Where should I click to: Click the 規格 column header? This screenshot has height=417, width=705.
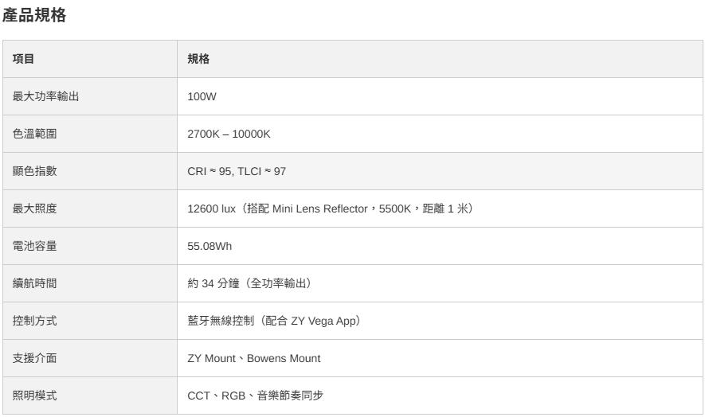tap(198, 59)
